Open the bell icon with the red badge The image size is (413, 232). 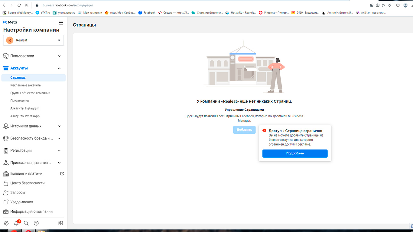tap(17, 223)
